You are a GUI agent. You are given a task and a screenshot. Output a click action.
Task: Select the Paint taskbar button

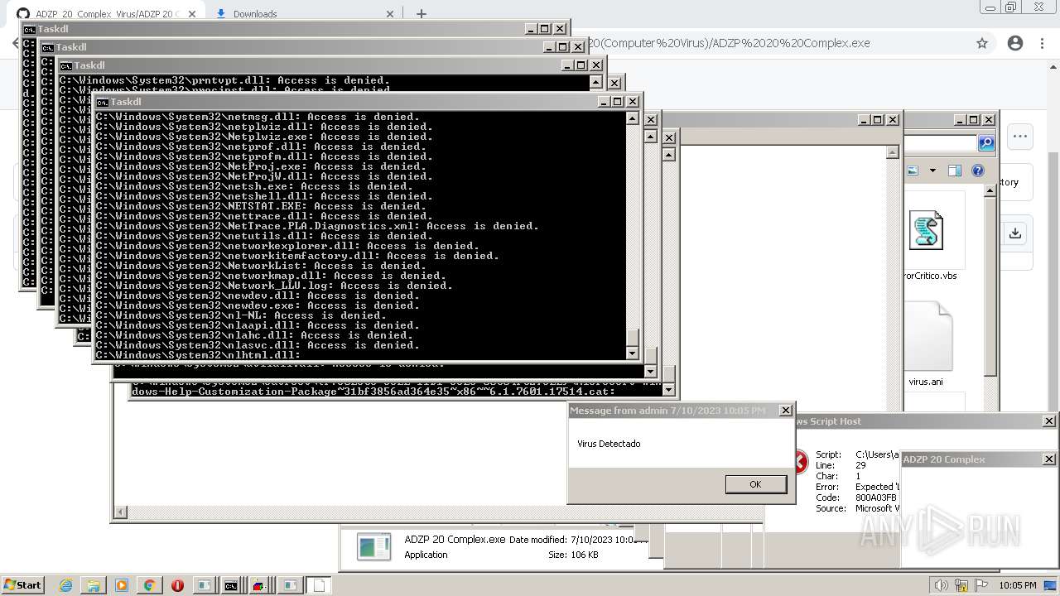(259, 585)
